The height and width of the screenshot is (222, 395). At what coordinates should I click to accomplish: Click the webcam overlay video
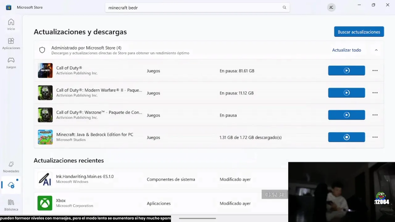[x=342, y=192]
